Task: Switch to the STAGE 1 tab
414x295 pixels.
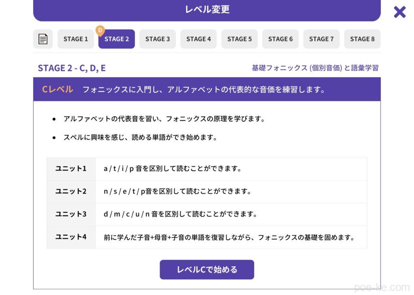Action: pyautogui.click(x=75, y=39)
